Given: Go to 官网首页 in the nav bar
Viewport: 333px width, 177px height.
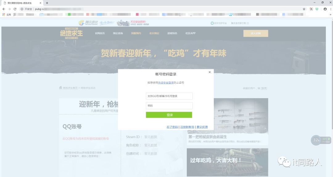Looking at the screenshot, I should pyautogui.click(x=100, y=33).
